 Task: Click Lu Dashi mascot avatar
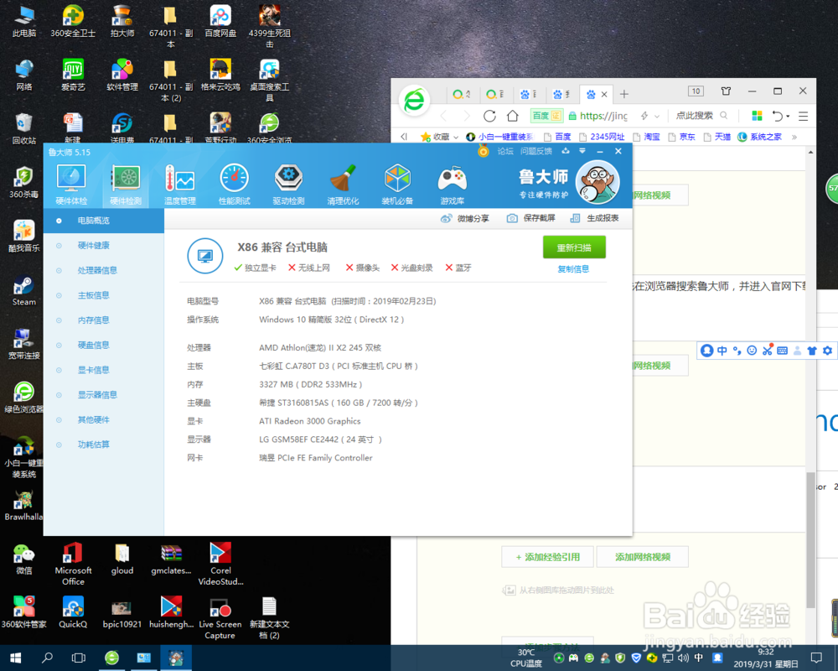597,183
